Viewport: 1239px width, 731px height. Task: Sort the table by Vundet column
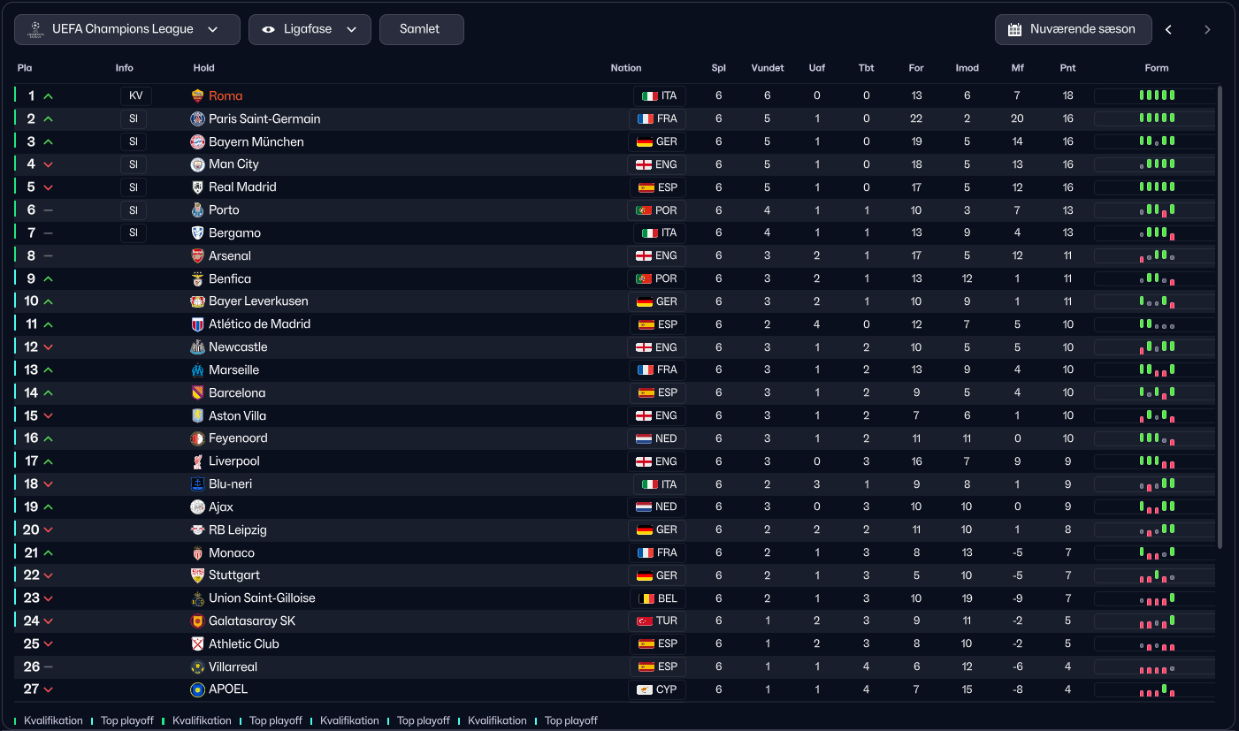768,68
